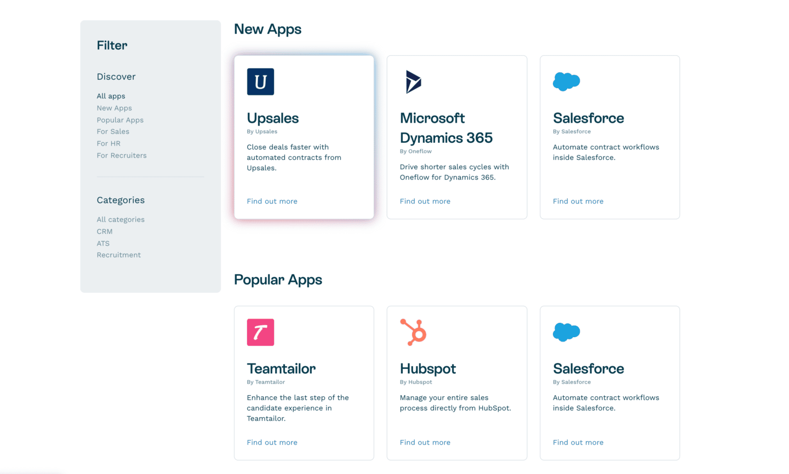
Task: Choose the CRM category
Action: [x=105, y=232]
